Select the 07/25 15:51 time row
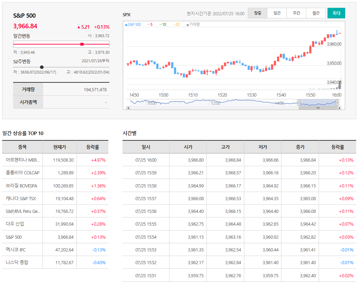 (239, 275)
